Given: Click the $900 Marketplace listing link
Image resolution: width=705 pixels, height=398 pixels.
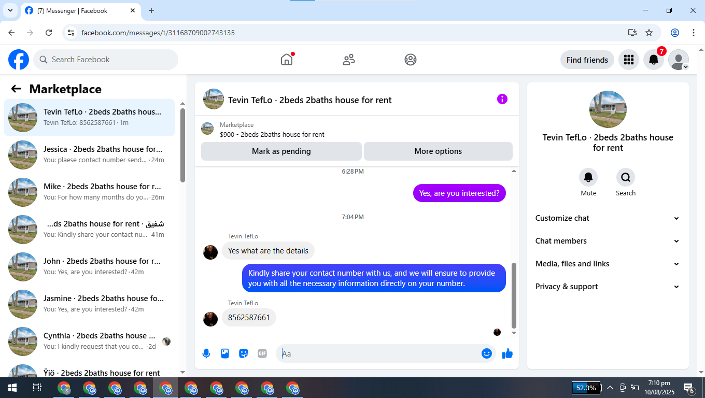Looking at the screenshot, I should click(x=272, y=134).
